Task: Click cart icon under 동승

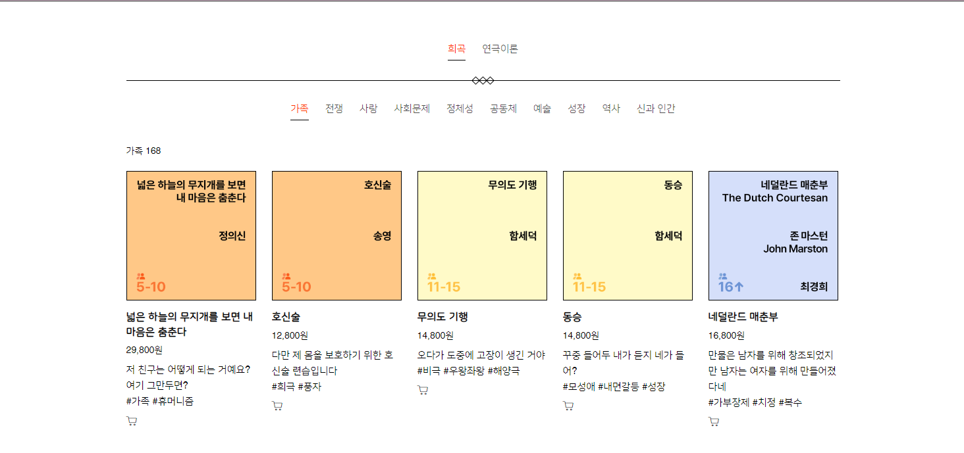Action: pyautogui.click(x=568, y=406)
